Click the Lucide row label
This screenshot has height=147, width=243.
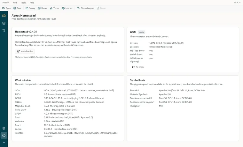coord(18,129)
